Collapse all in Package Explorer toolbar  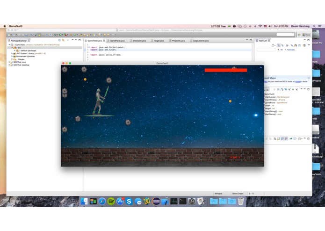pyautogui.click(x=59, y=40)
